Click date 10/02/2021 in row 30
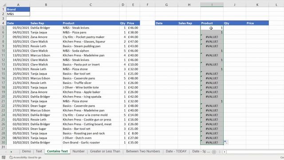Screen dimensions: 284x160 pyautogui.click(x=18, y=143)
